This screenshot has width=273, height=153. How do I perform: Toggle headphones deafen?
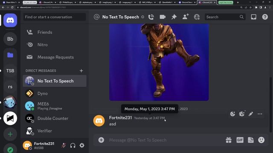point(73,145)
